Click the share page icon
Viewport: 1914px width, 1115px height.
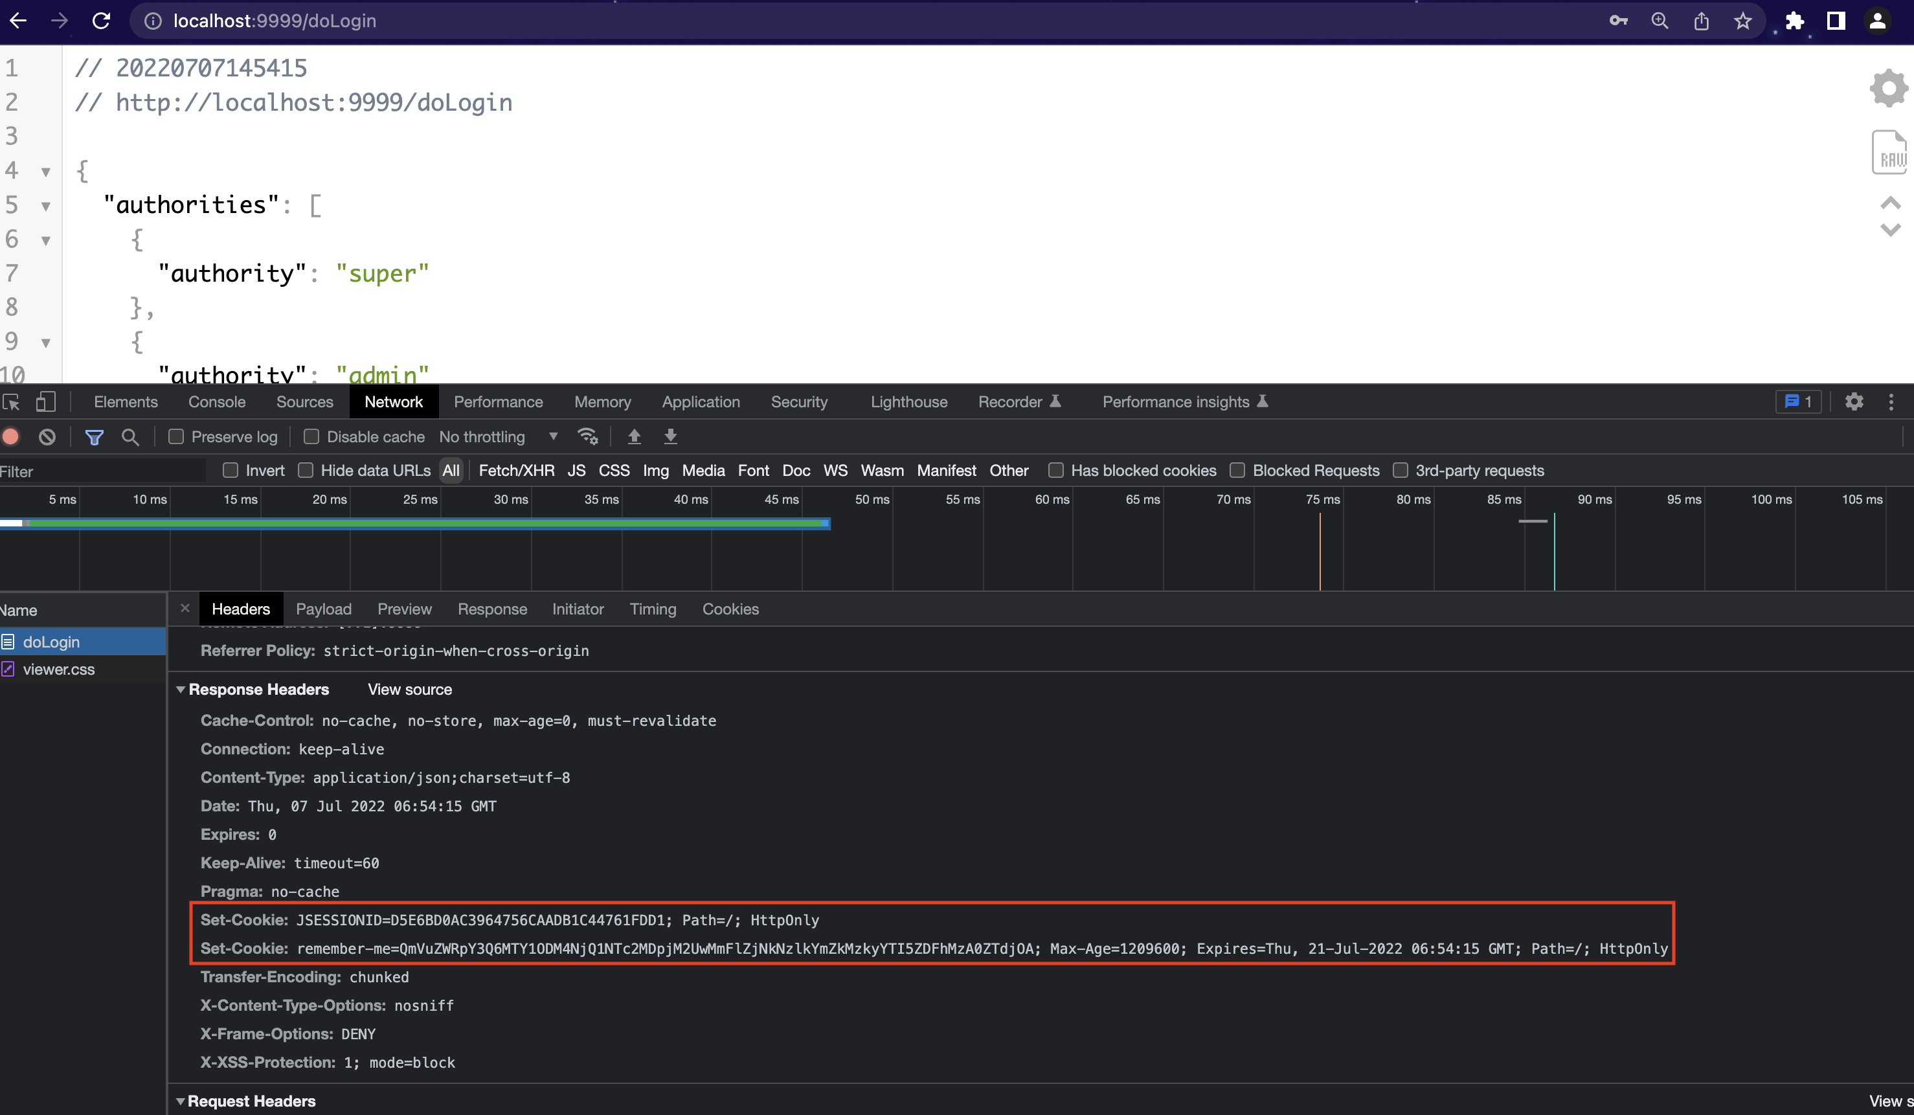pos(1702,21)
